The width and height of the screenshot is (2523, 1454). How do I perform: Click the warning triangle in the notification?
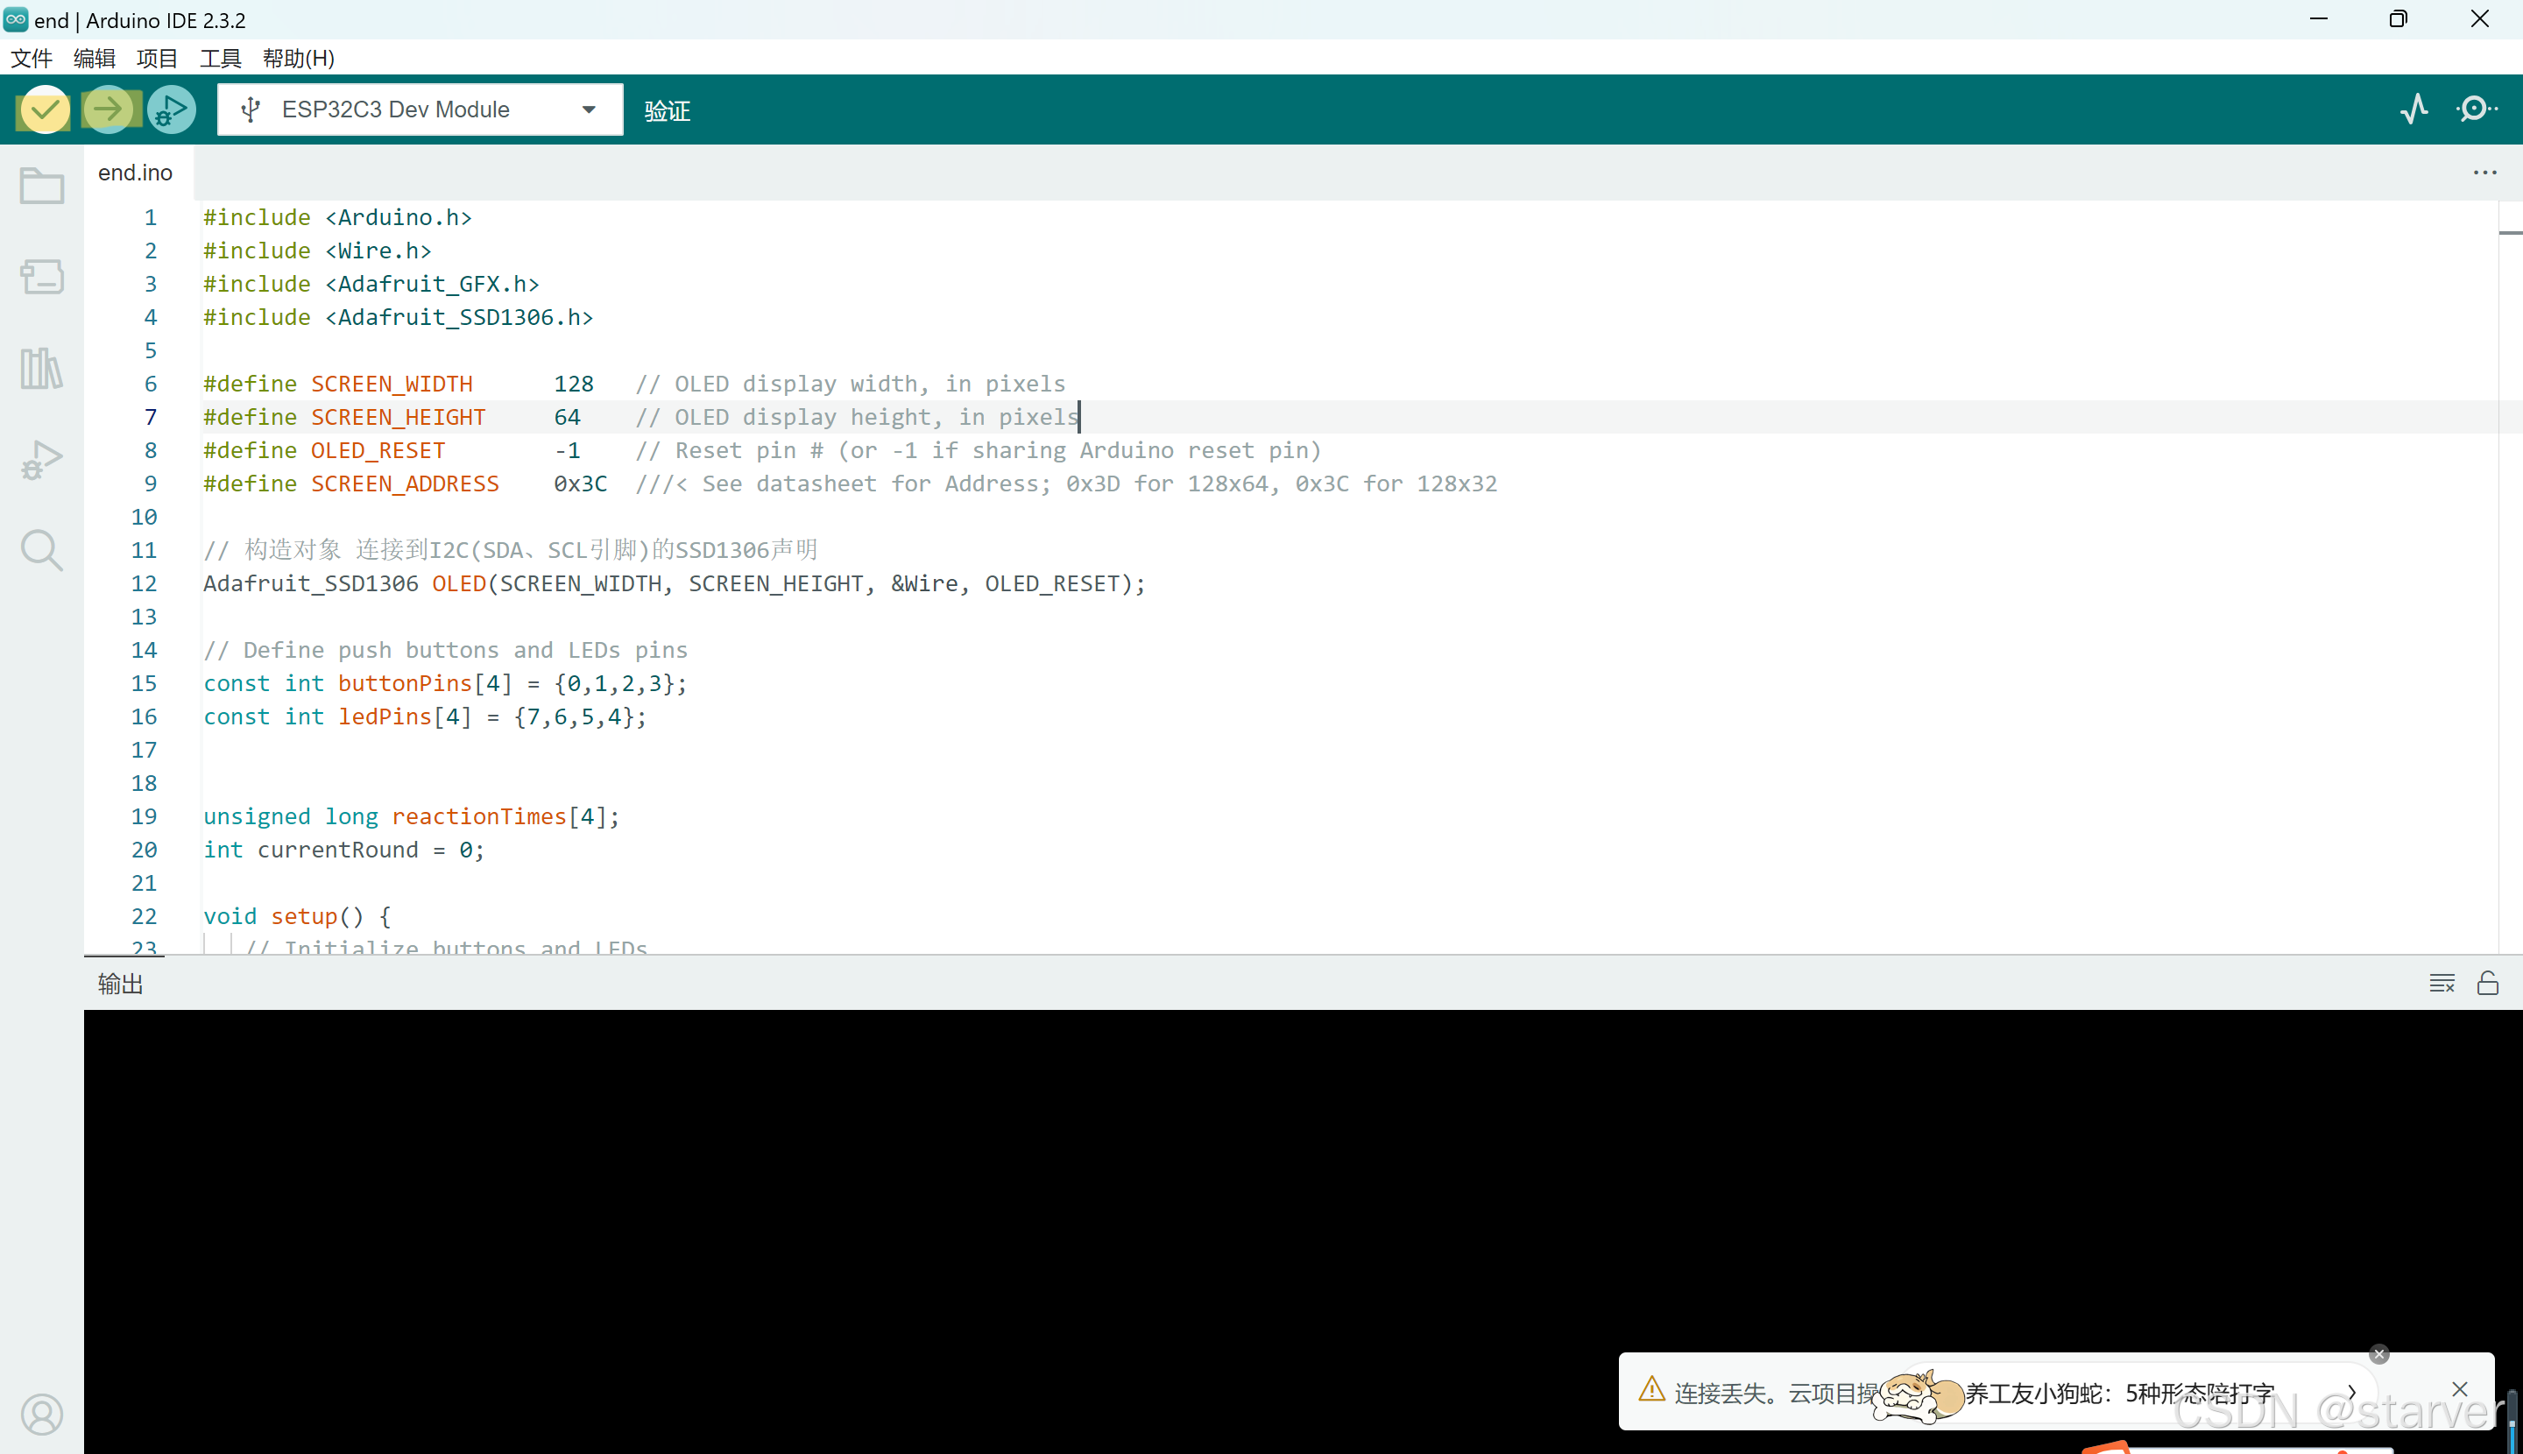[x=1652, y=1389]
